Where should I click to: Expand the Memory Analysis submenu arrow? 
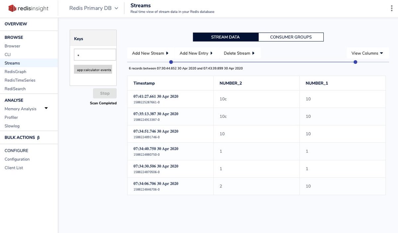click(46, 108)
